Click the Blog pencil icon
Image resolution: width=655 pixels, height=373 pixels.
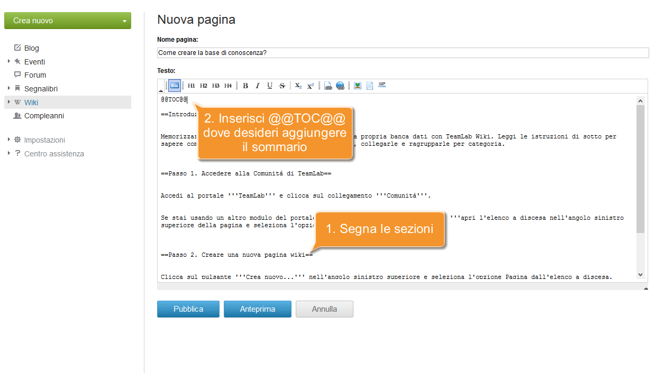[17, 48]
